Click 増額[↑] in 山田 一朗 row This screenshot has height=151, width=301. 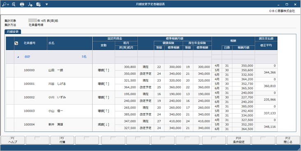(104, 70)
